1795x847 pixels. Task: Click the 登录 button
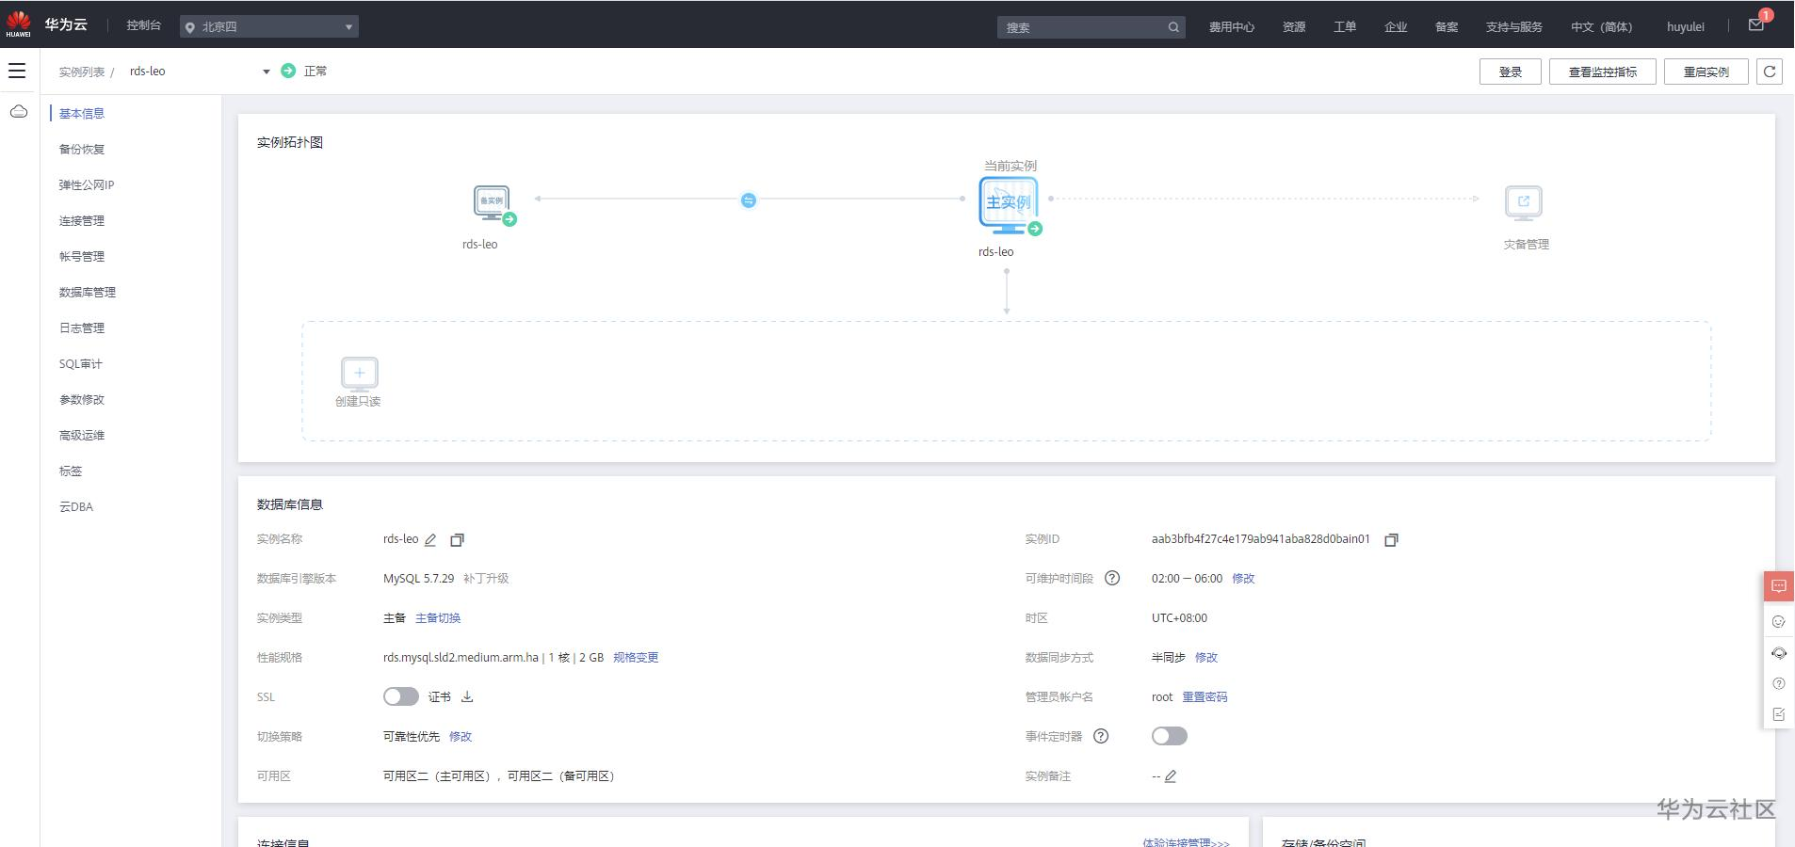point(1511,72)
